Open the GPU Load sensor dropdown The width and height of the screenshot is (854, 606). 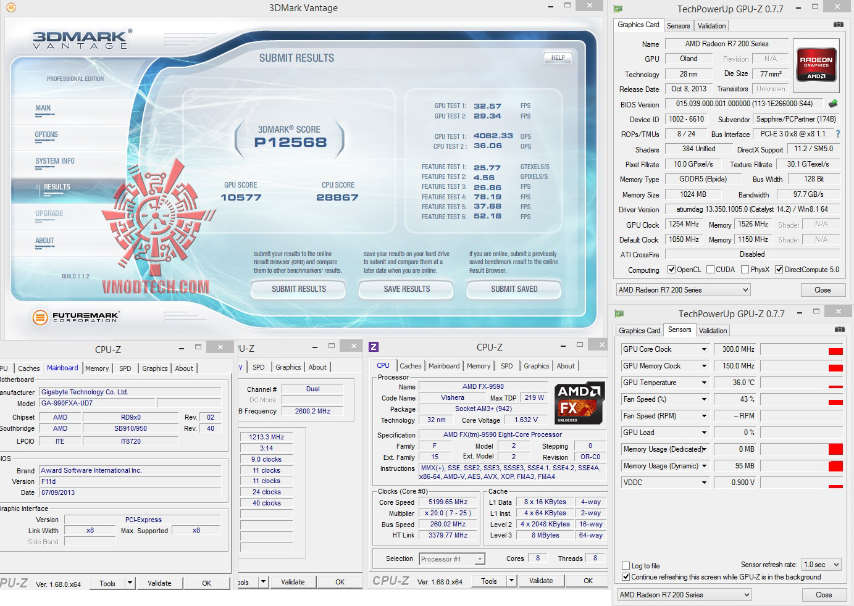703,433
